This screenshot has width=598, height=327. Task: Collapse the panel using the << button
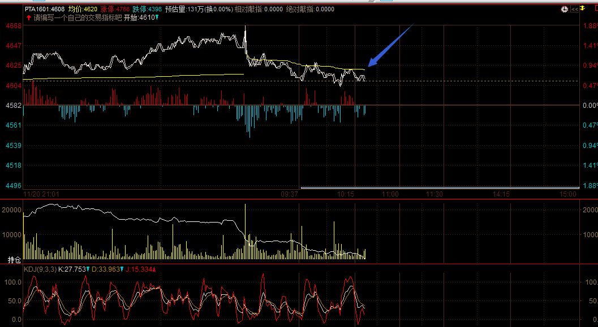574,9
